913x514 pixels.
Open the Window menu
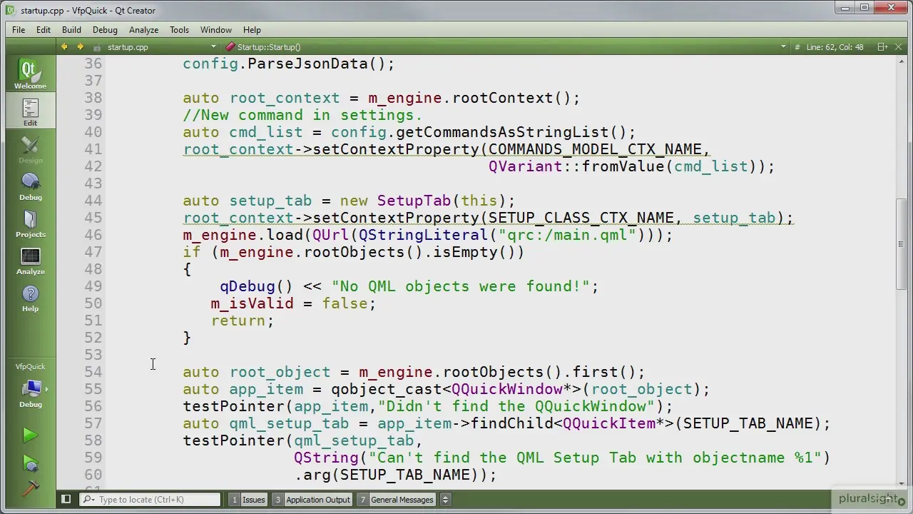tap(215, 30)
